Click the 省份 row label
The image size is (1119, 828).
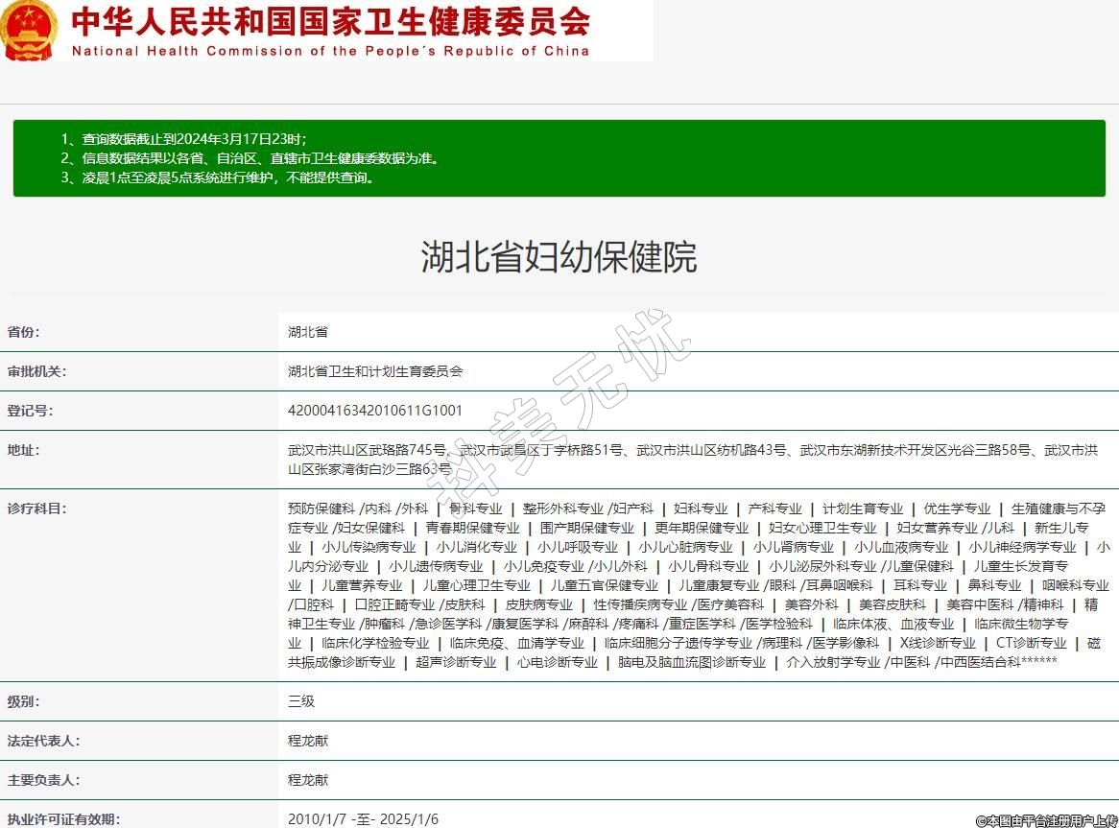[x=24, y=332]
